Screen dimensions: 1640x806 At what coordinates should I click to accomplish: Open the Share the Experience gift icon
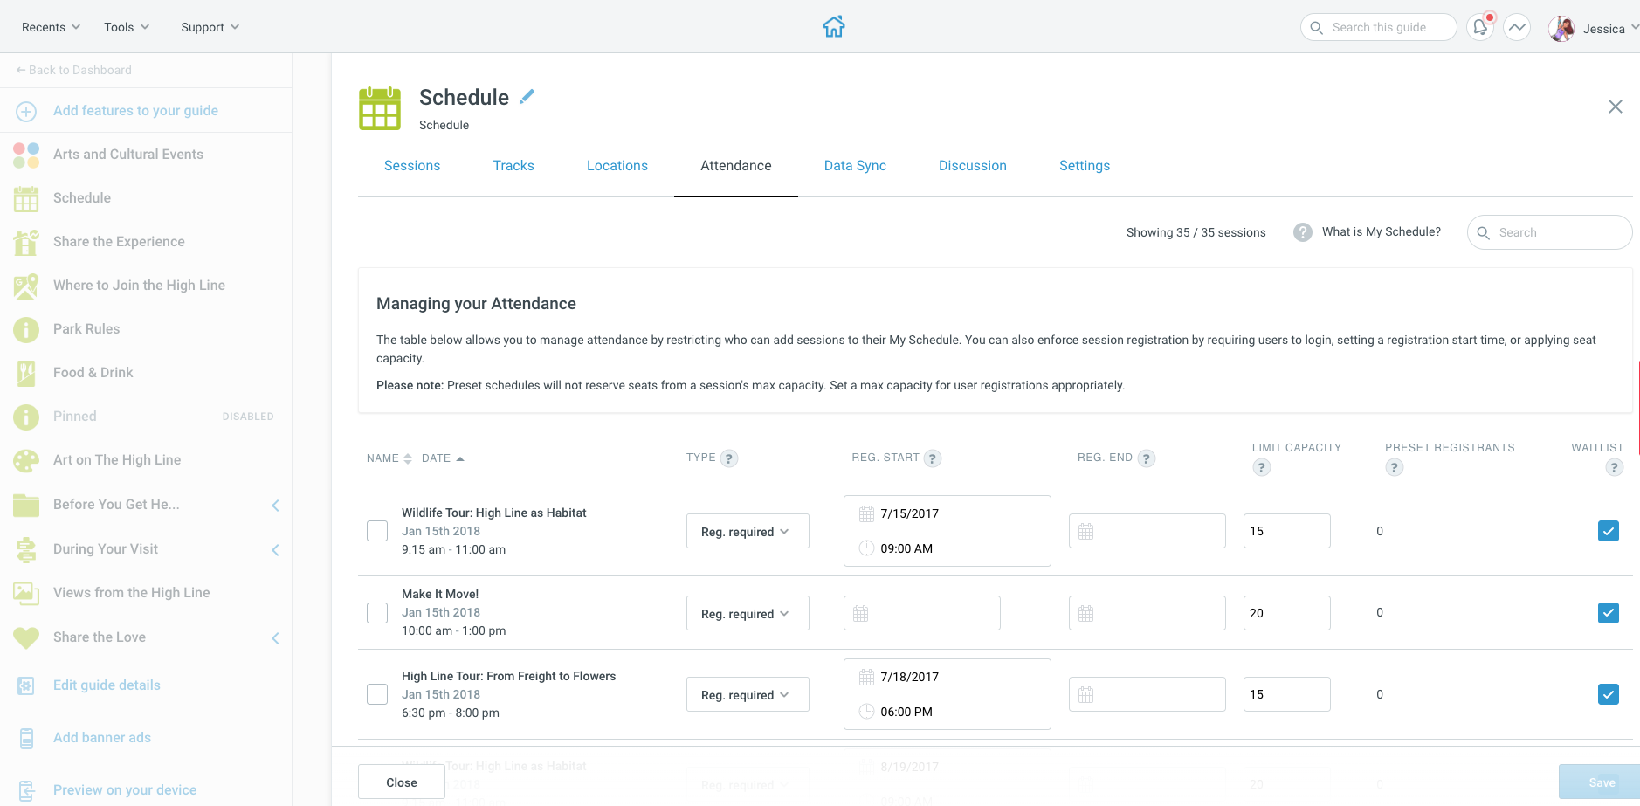[26, 242]
